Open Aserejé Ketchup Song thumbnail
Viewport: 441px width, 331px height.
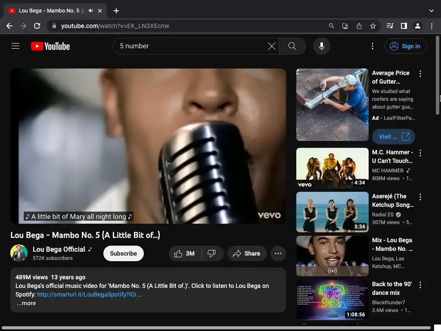click(332, 212)
